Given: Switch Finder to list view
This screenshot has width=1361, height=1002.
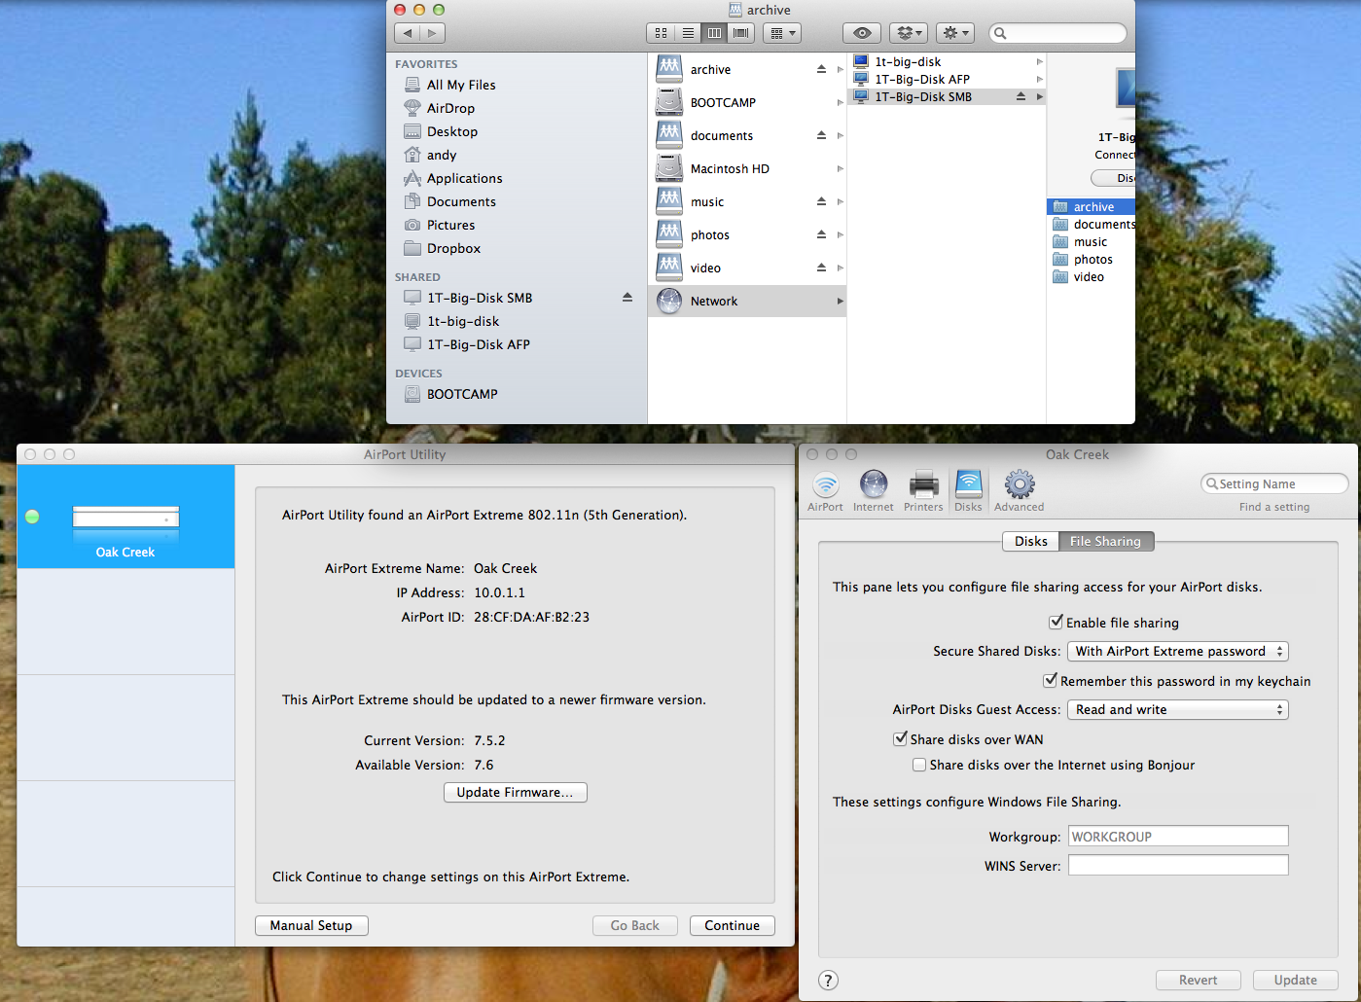Looking at the screenshot, I should (x=688, y=33).
